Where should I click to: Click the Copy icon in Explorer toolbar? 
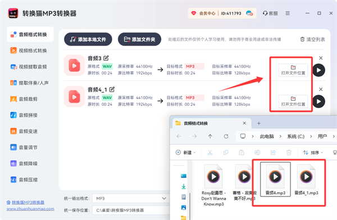[226, 152]
